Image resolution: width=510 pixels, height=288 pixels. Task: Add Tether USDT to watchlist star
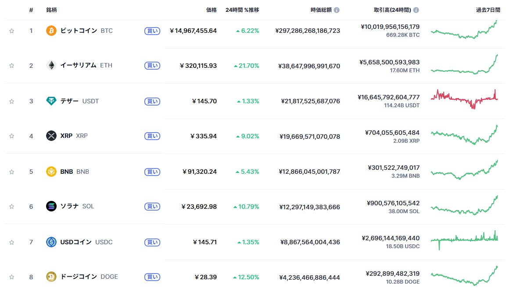pos(12,101)
